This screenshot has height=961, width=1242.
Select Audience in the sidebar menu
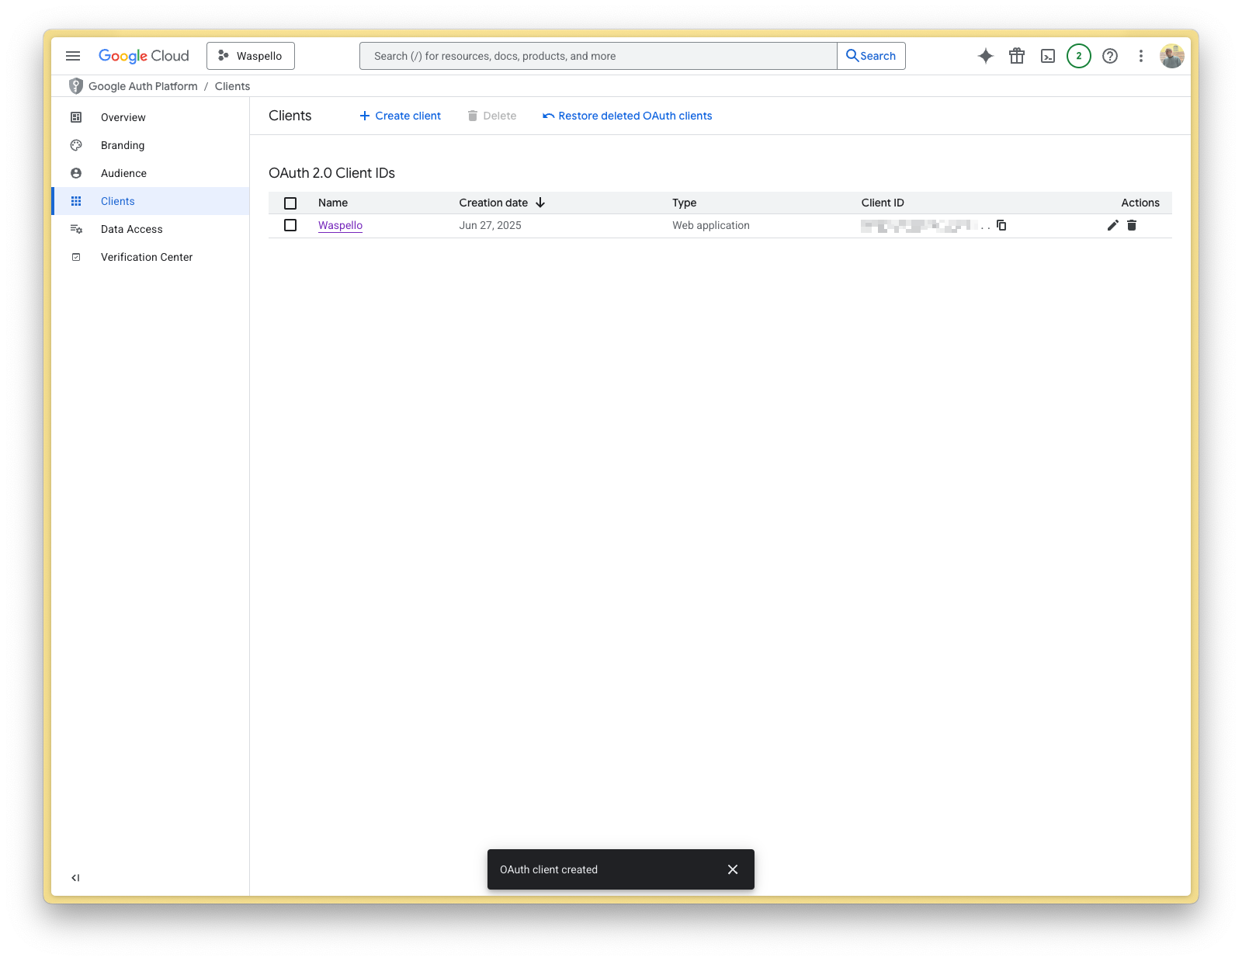pyautogui.click(x=123, y=173)
